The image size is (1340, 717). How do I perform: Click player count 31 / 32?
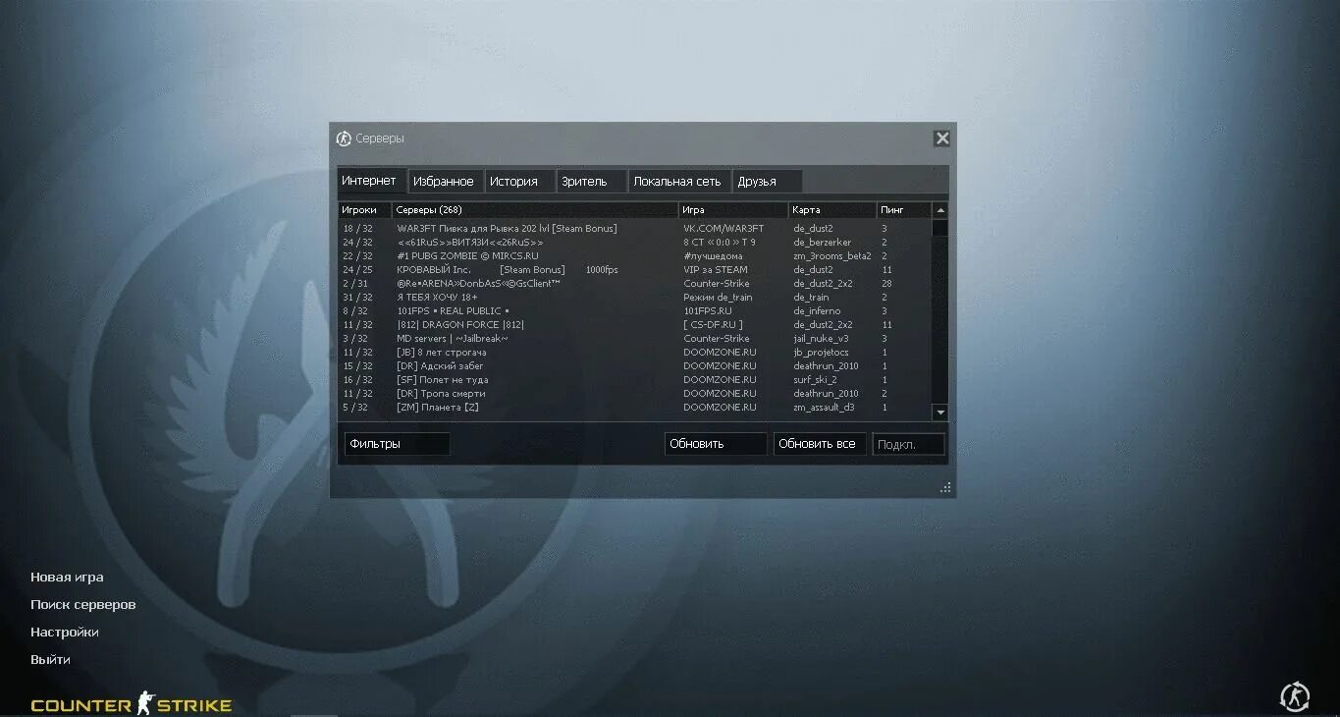point(357,298)
